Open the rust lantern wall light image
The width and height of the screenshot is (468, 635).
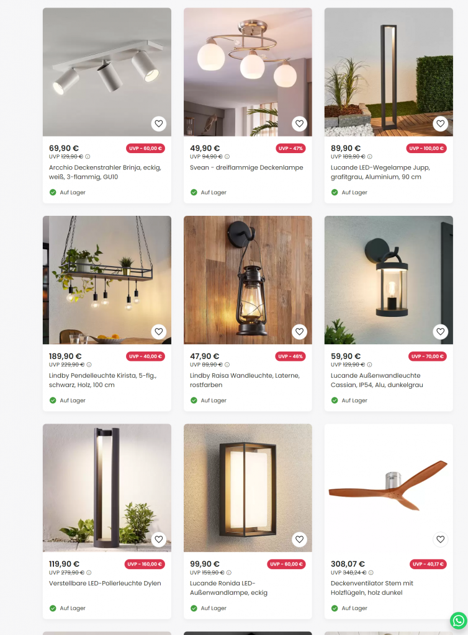(248, 280)
